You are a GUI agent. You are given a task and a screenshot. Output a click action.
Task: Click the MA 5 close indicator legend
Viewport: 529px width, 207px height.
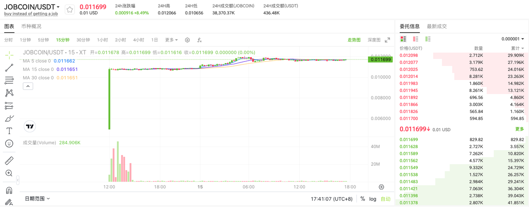49,61
